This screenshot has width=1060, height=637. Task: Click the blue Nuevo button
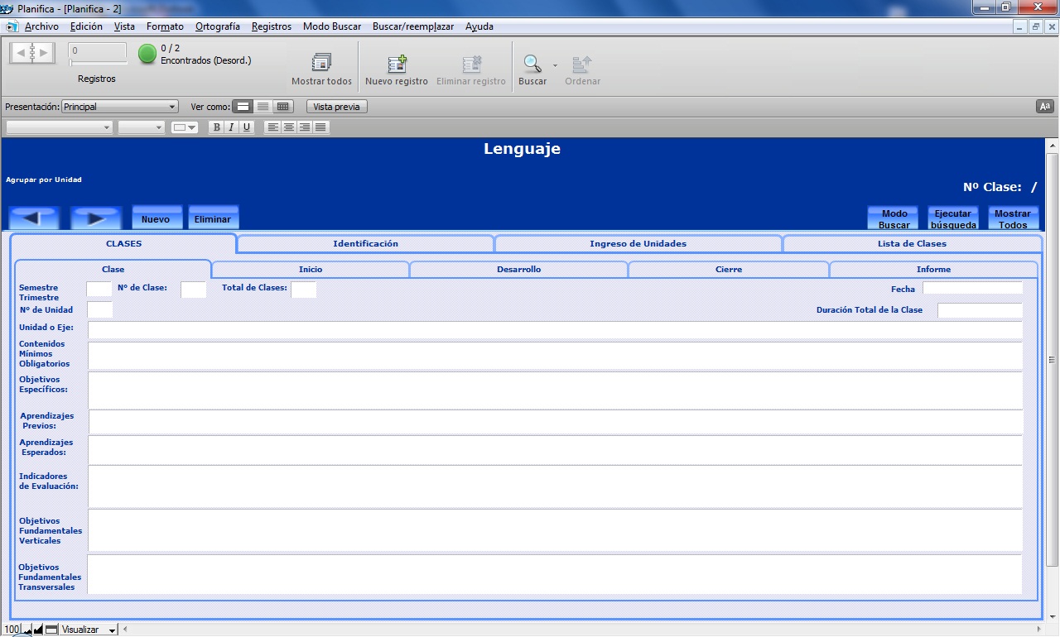pyautogui.click(x=156, y=218)
